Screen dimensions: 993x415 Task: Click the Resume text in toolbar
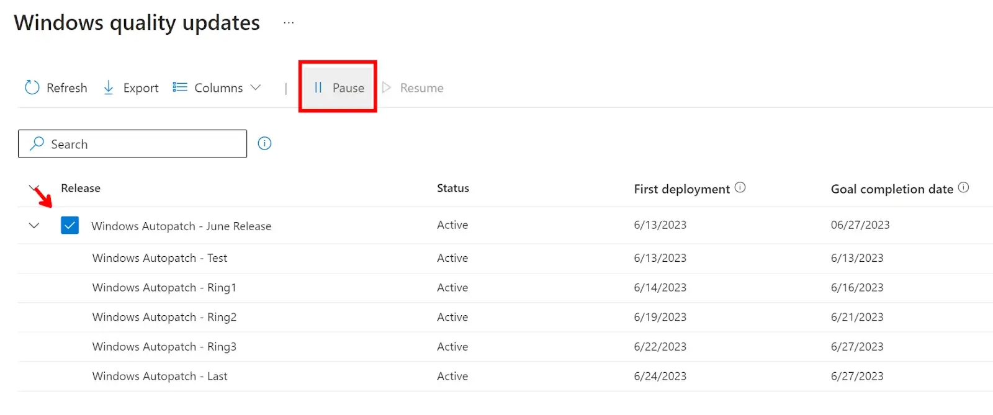click(421, 87)
